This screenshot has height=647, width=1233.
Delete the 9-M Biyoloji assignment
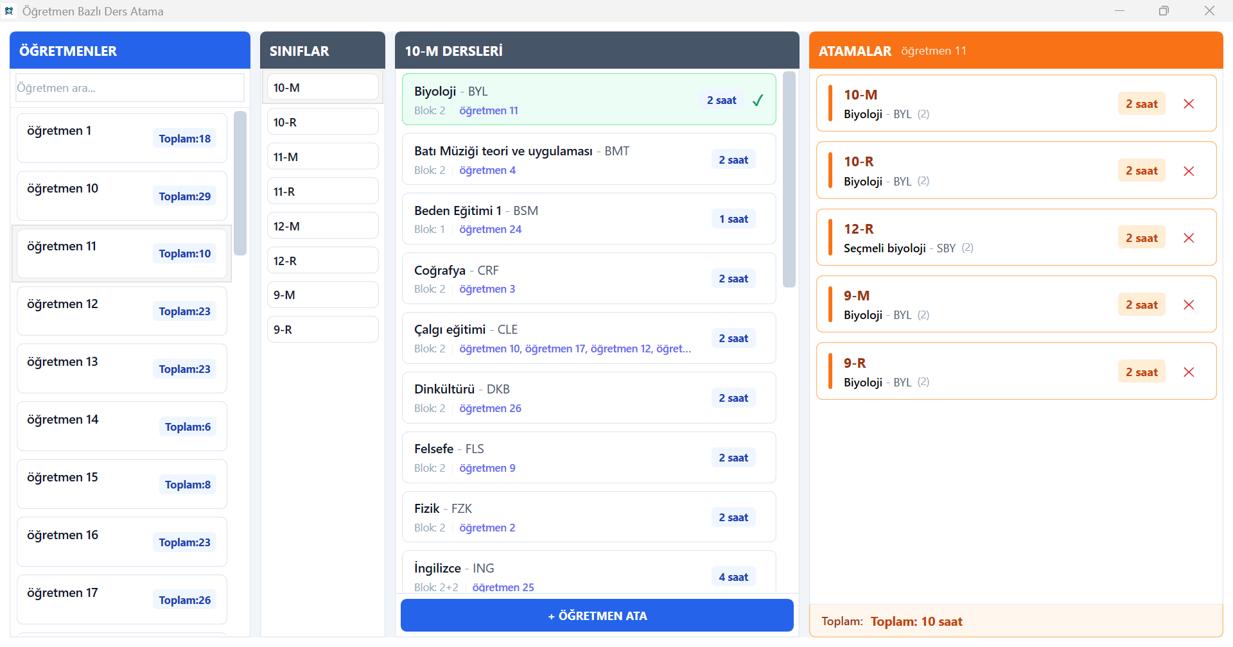coord(1189,305)
